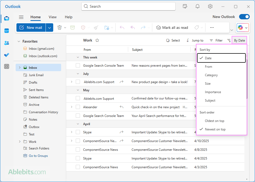Select the Google Search Console Team checkbox under This week
The width and height of the screenshot is (255, 182).
78,66
